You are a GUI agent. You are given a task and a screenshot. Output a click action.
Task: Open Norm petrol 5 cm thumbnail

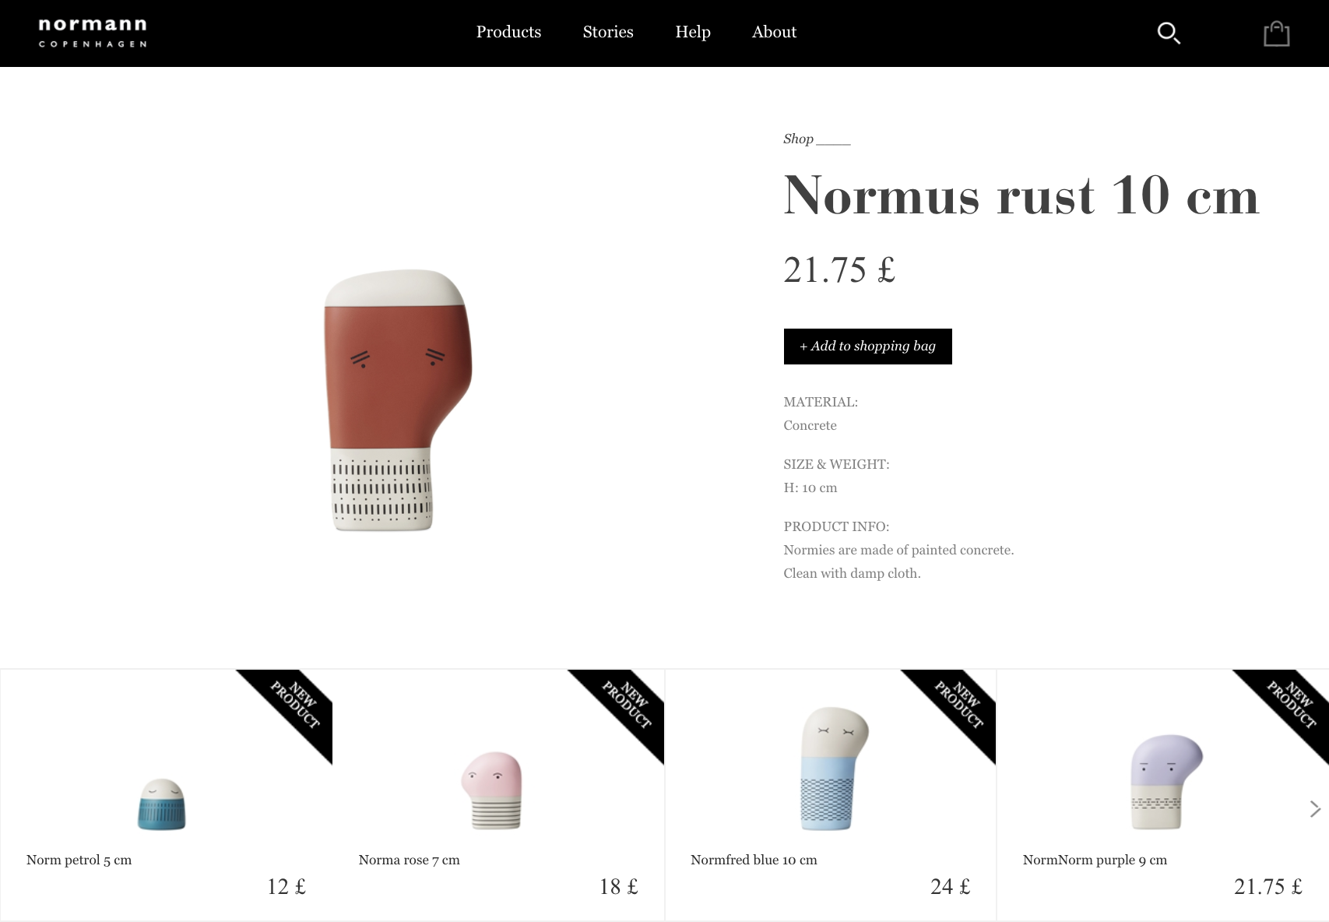click(162, 804)
